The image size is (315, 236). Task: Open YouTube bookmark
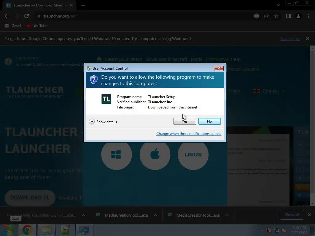[x=37, y=26]
